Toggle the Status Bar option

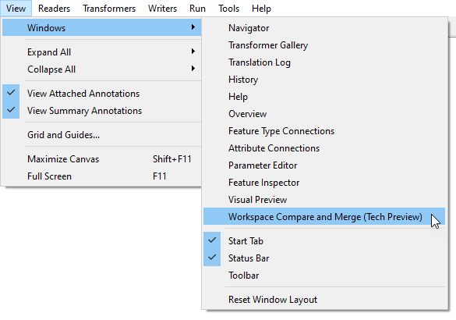[x=324, y=258]
